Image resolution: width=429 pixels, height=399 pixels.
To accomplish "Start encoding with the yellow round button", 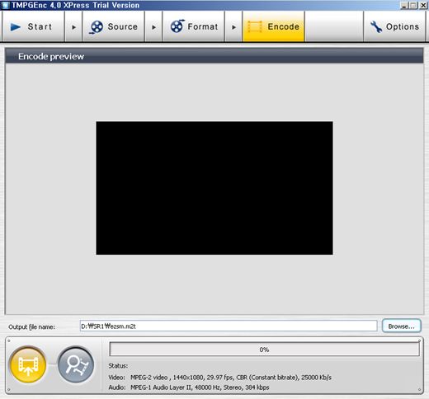I will click(x=28, y=364).
